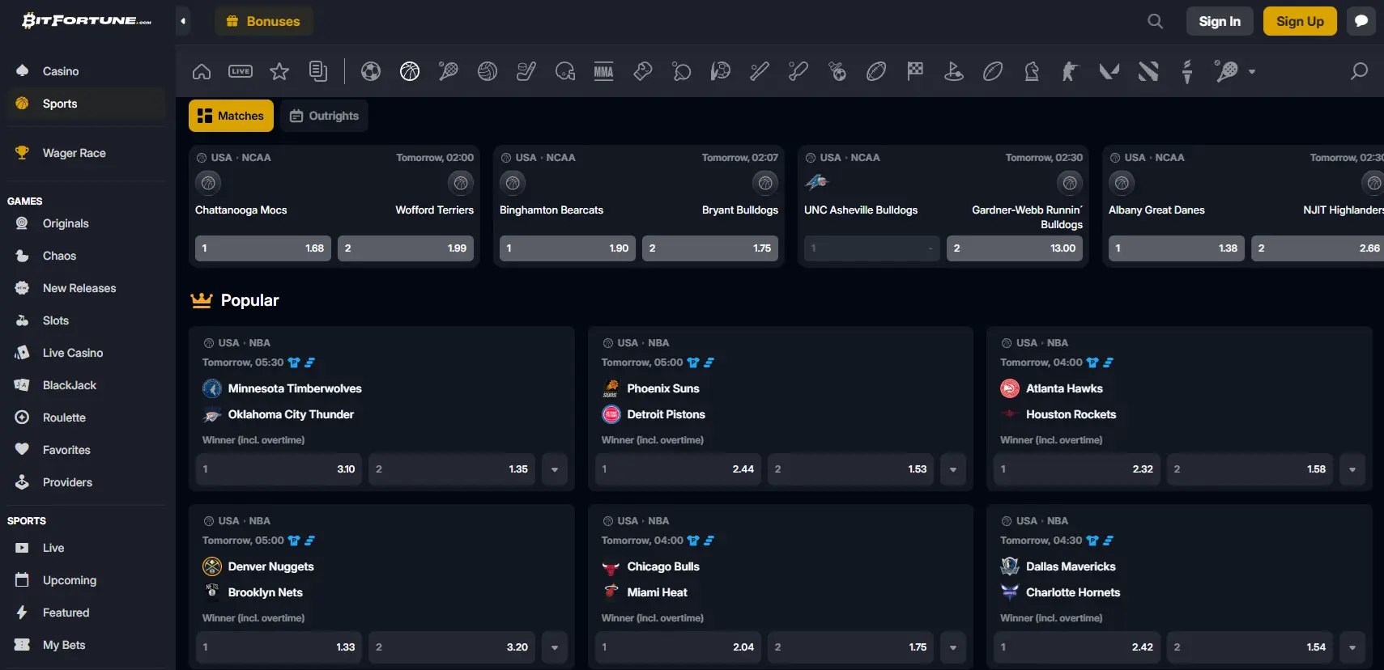Click the Sign In button
The width and height of the screenshot is (1384, 670).
tap(1220, 21)
